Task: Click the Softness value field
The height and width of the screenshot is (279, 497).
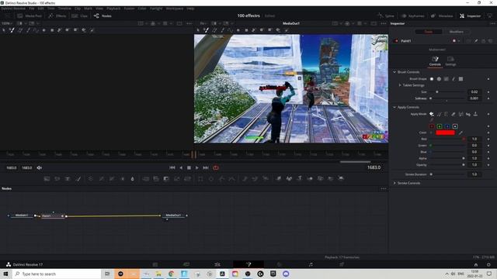Action: tap(474, 98)
